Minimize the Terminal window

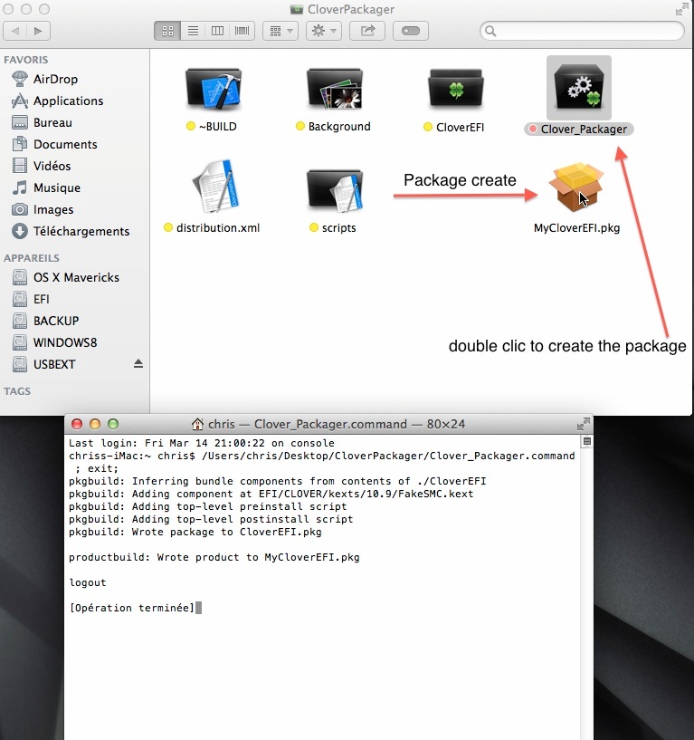coord(95,424)
